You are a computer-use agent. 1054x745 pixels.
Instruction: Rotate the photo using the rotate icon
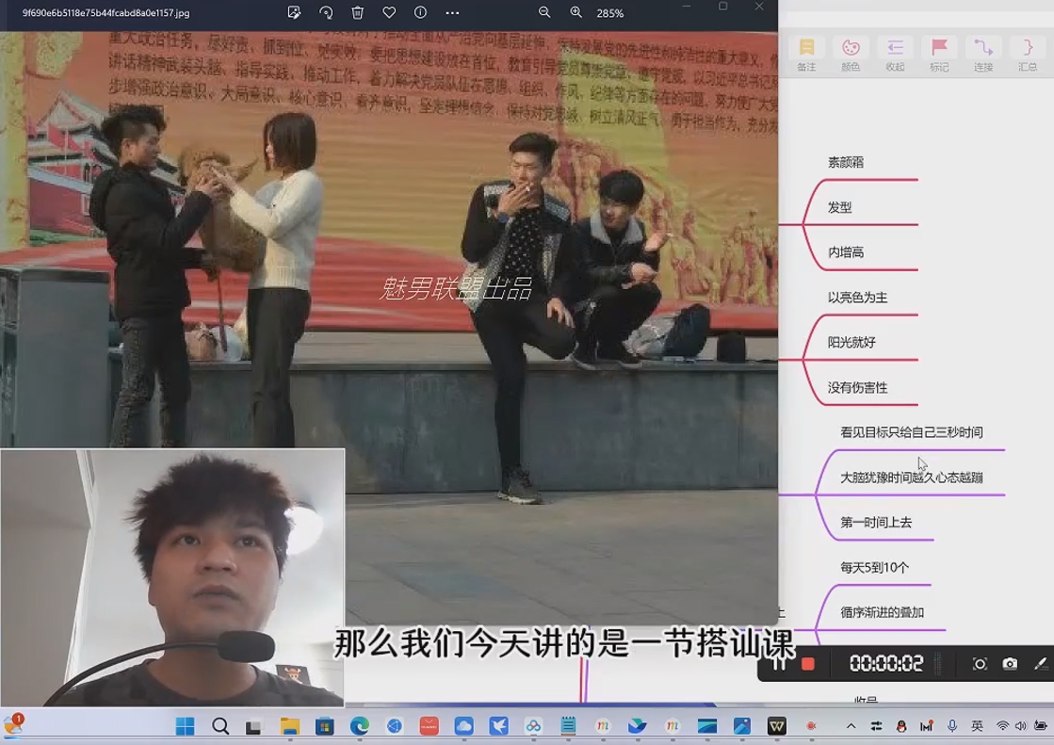pyautogui.click(x=326, y=13)
